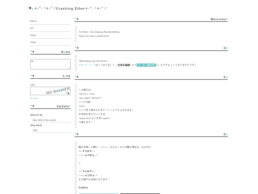The image size is (258, 194).
Task: Select 'TBA testing one two three' line
Action: pos(93,61)
